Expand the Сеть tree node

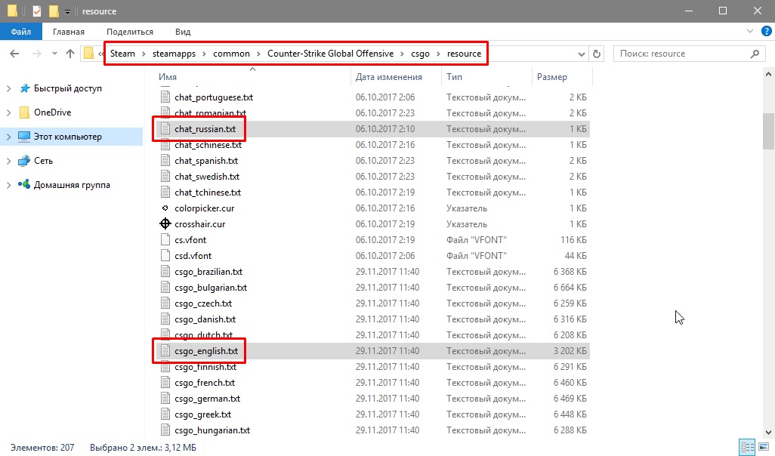click(8, 161)
